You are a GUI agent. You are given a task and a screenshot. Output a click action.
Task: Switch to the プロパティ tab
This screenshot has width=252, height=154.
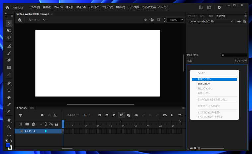192,16
